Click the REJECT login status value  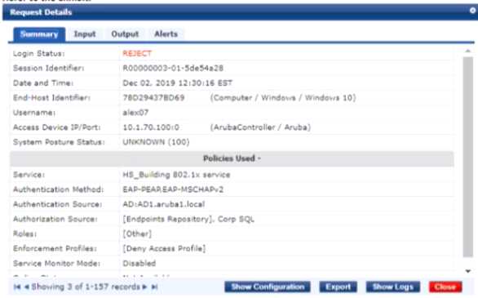click(x=137, y=54)
